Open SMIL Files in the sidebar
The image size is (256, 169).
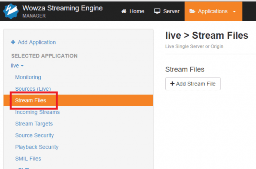pyautogui.click(x=28, y=159)
